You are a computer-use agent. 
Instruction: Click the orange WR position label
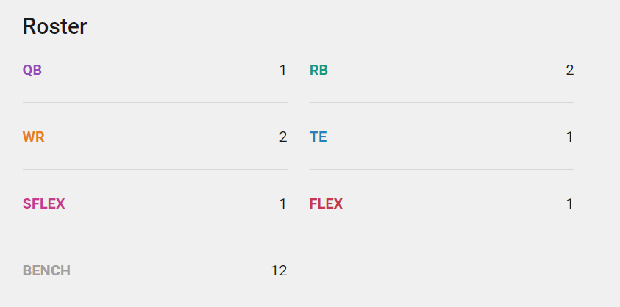click(x=34, y=137)
